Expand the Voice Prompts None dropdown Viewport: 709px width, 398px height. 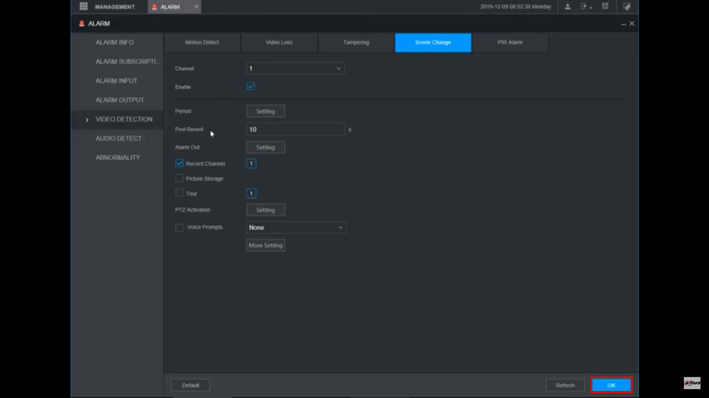(x=296, y=228)
